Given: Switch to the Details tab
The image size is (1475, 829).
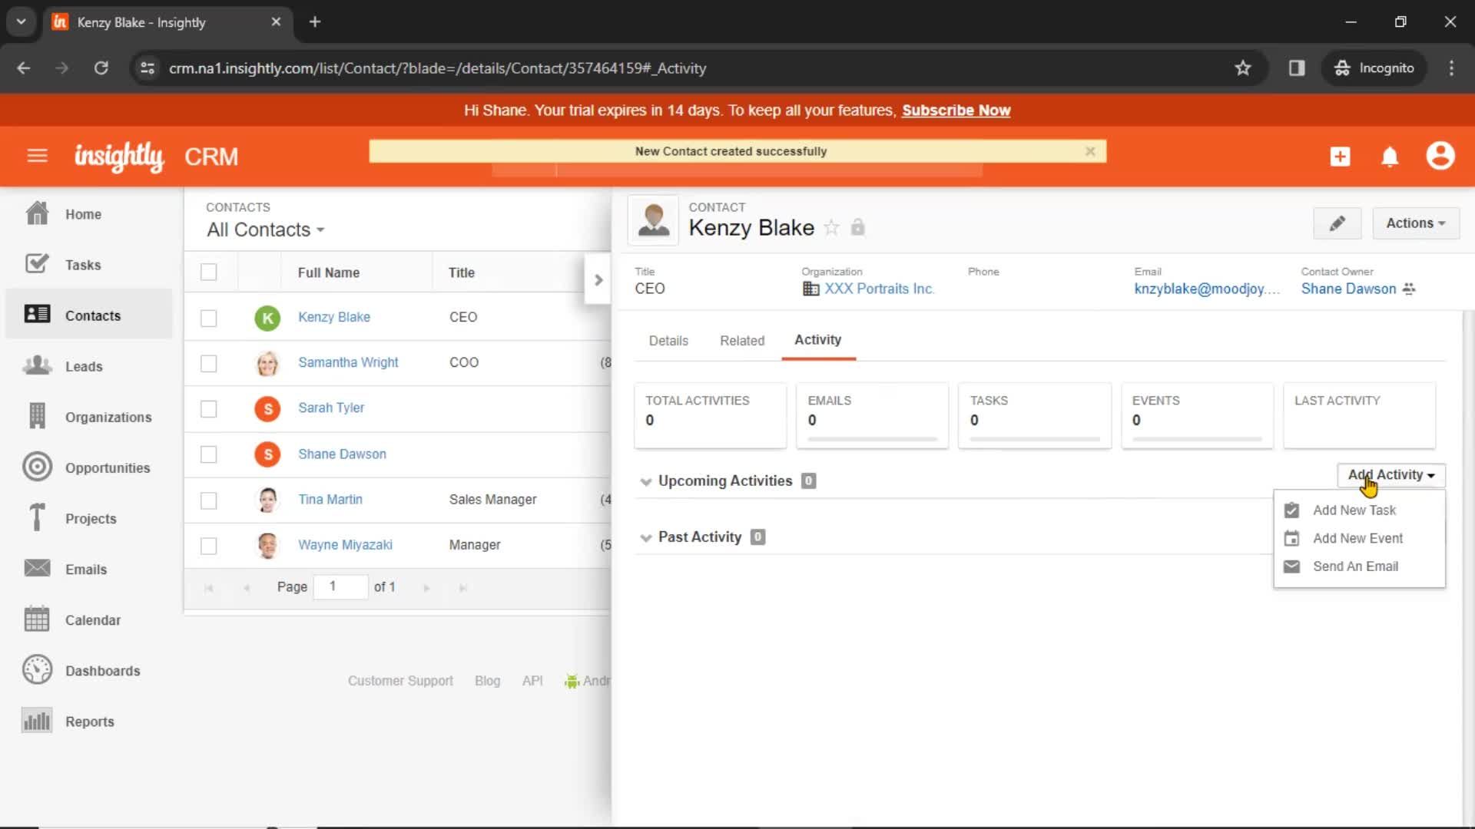Looking at the screenshot, I should (x=668, y=341).
